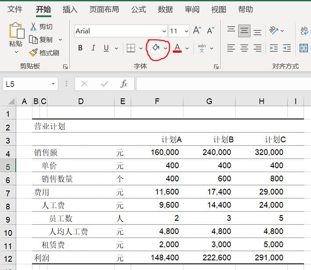Switch to the Review (审阅) tab
Viewport: 311px width, 270px height.
192,9
